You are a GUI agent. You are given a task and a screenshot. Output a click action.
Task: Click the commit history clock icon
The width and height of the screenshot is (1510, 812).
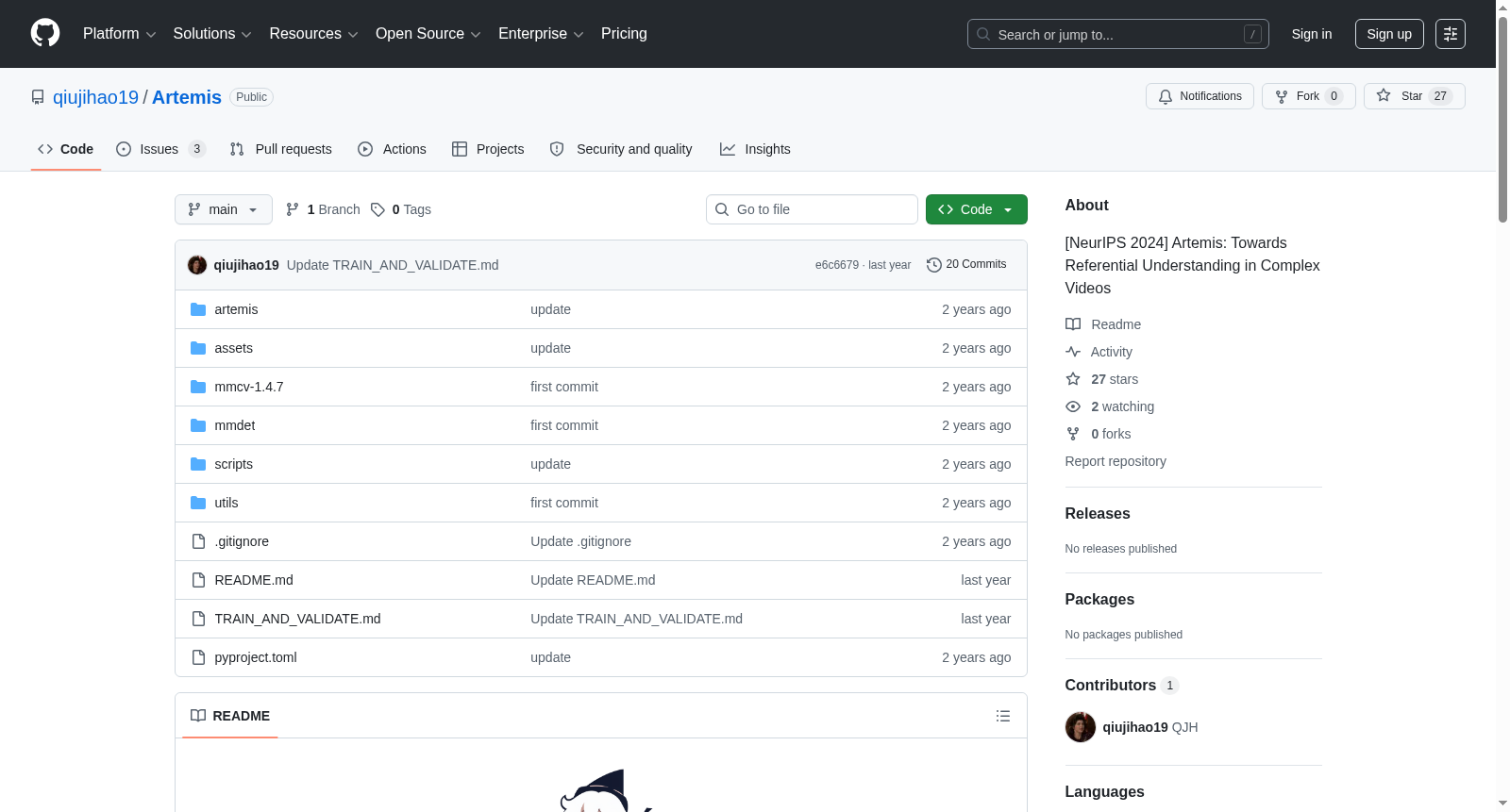point(934,265)
